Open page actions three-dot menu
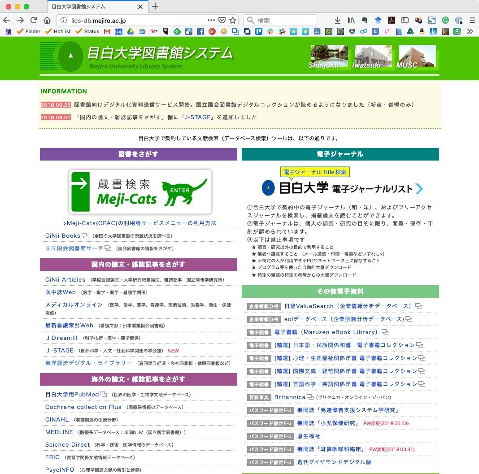 click(x=211, y=21)
